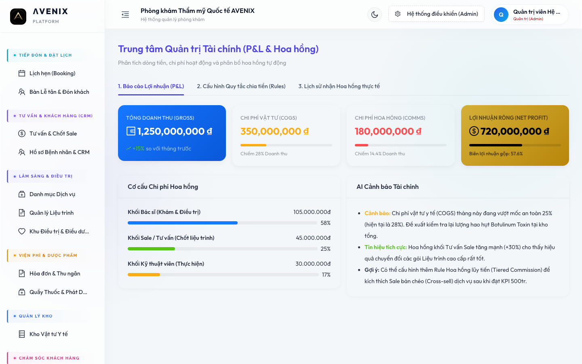Toggle dark mode with moon icon
Image resolution: width=582 pixels, height=364 pixels.
(375, 15)
